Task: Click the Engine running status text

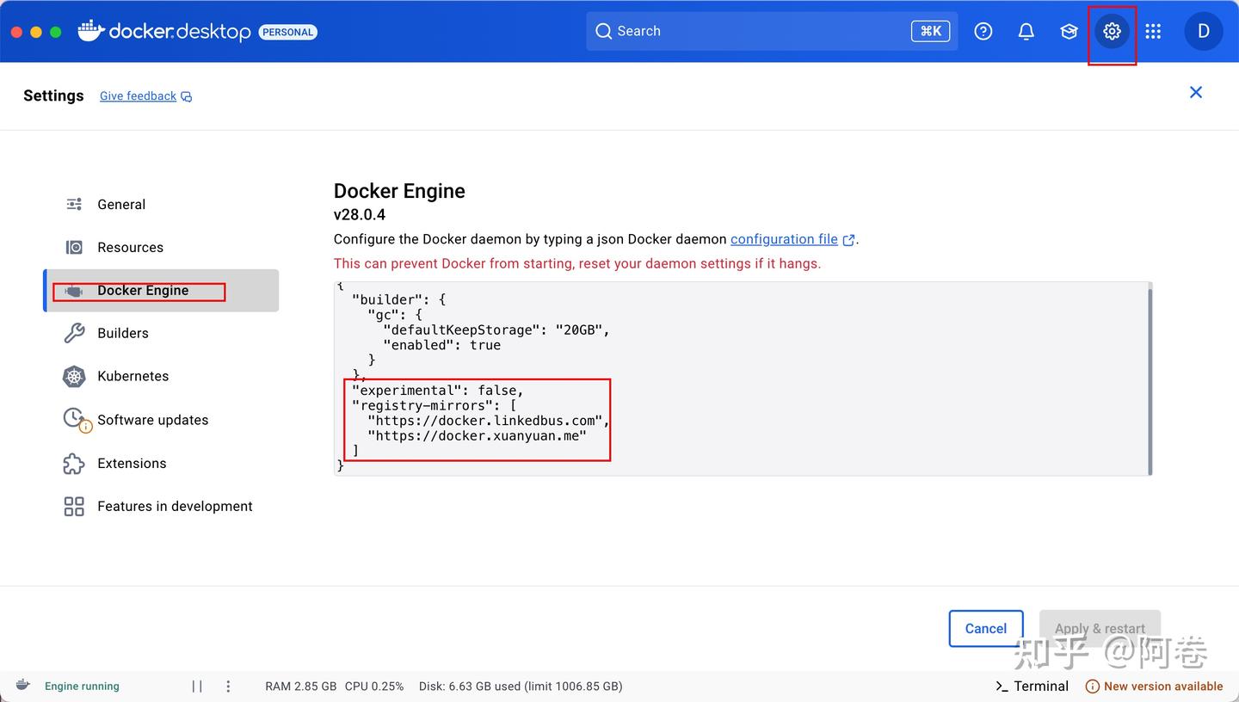Action: click(82, 687)
